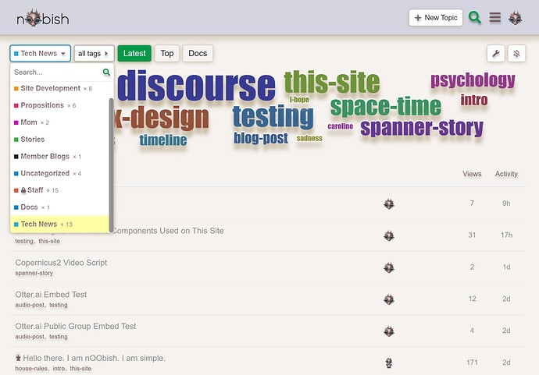Viewport: 539px width, 375px height.
Task: Open Copernicus2 Video Script topic
Action: [x=61, y=263]
